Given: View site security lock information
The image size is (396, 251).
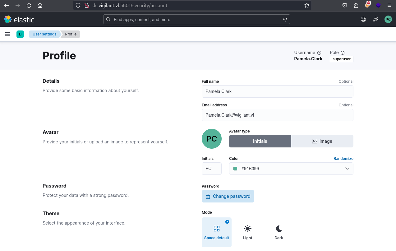Looking at the screenshot, I should (x=87, y=5).
